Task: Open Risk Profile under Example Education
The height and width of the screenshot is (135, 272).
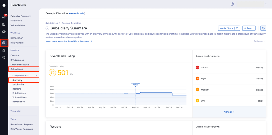Action: tap(18, 85)
